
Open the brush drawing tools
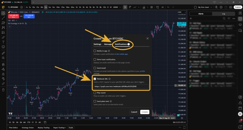point(3,37)
